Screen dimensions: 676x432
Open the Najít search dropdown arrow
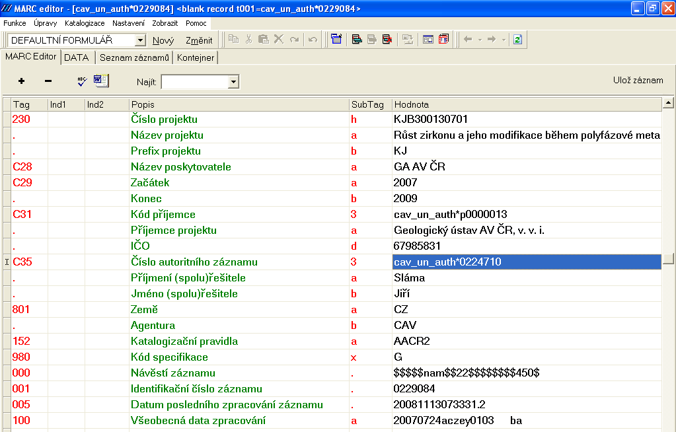pyautogui.click(x=233, y=82)
